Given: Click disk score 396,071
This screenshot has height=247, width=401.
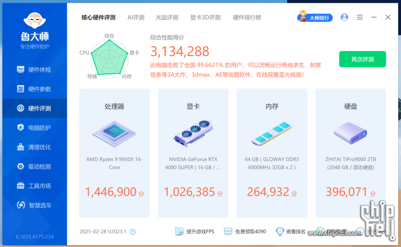Looking at the screenshot, I should (347, 192).
